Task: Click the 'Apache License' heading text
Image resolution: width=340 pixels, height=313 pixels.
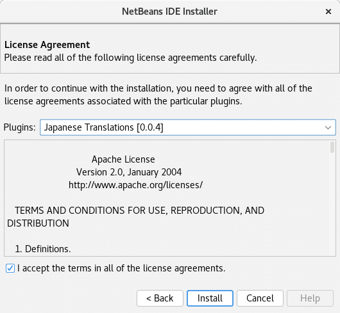Action: [x=123, y=159]
